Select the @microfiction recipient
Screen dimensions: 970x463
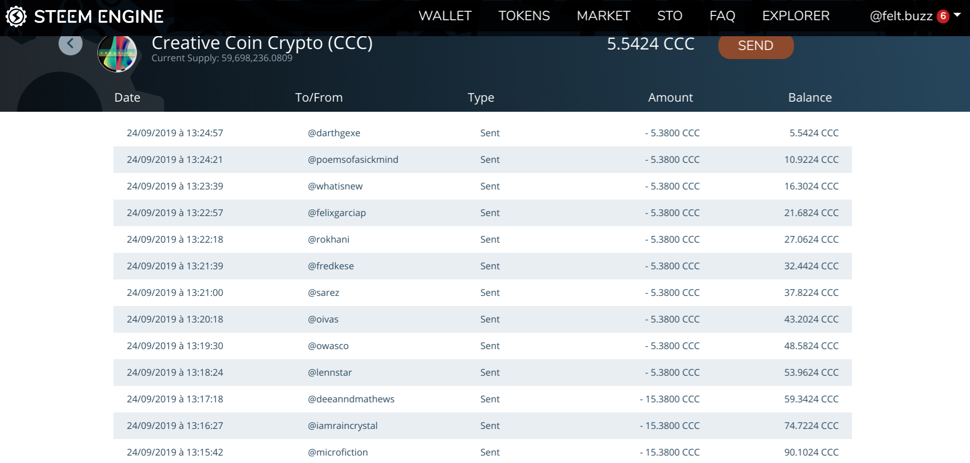click(338, 452)
